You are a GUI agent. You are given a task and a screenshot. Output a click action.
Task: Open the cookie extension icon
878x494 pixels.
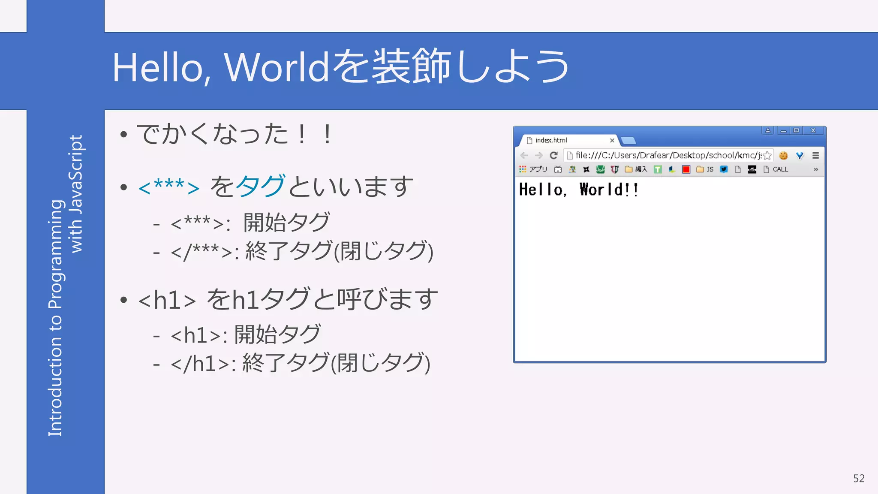coord(783,156)
